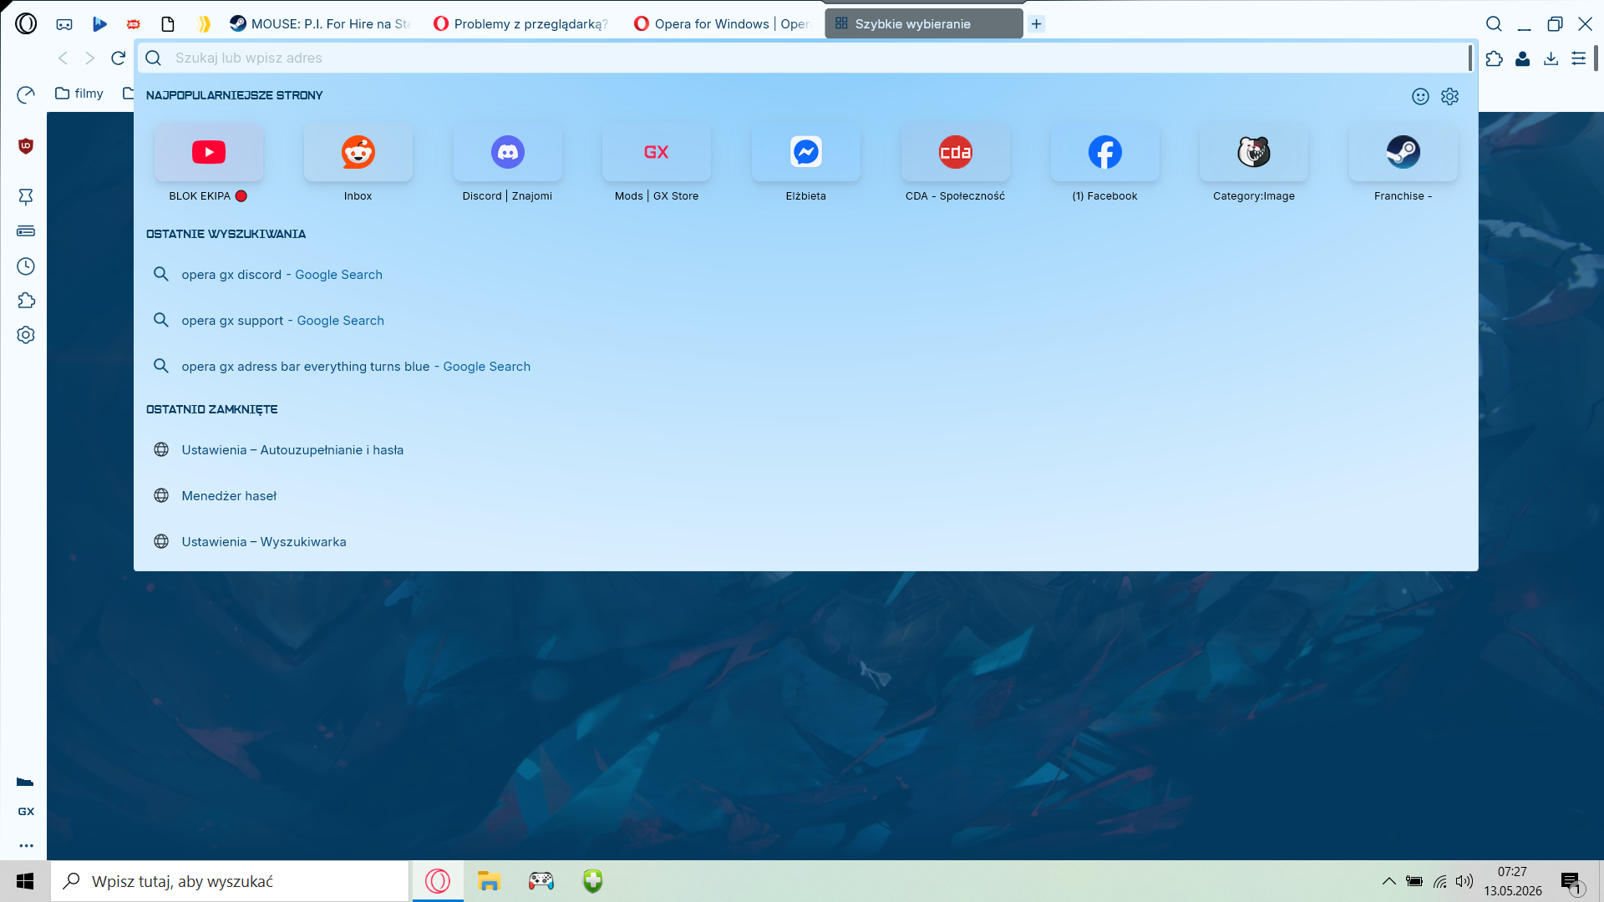
Task: Open the pinboards pin icon in sidebar
Action: 26,197
